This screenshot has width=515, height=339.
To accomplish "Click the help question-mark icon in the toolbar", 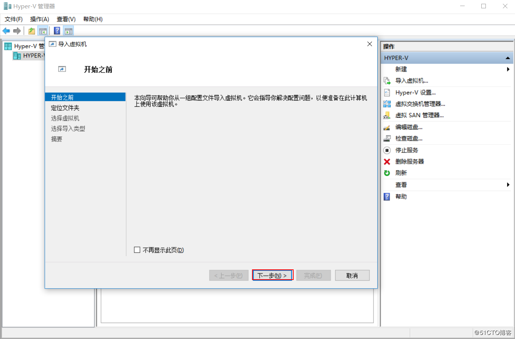I will 56,31.
